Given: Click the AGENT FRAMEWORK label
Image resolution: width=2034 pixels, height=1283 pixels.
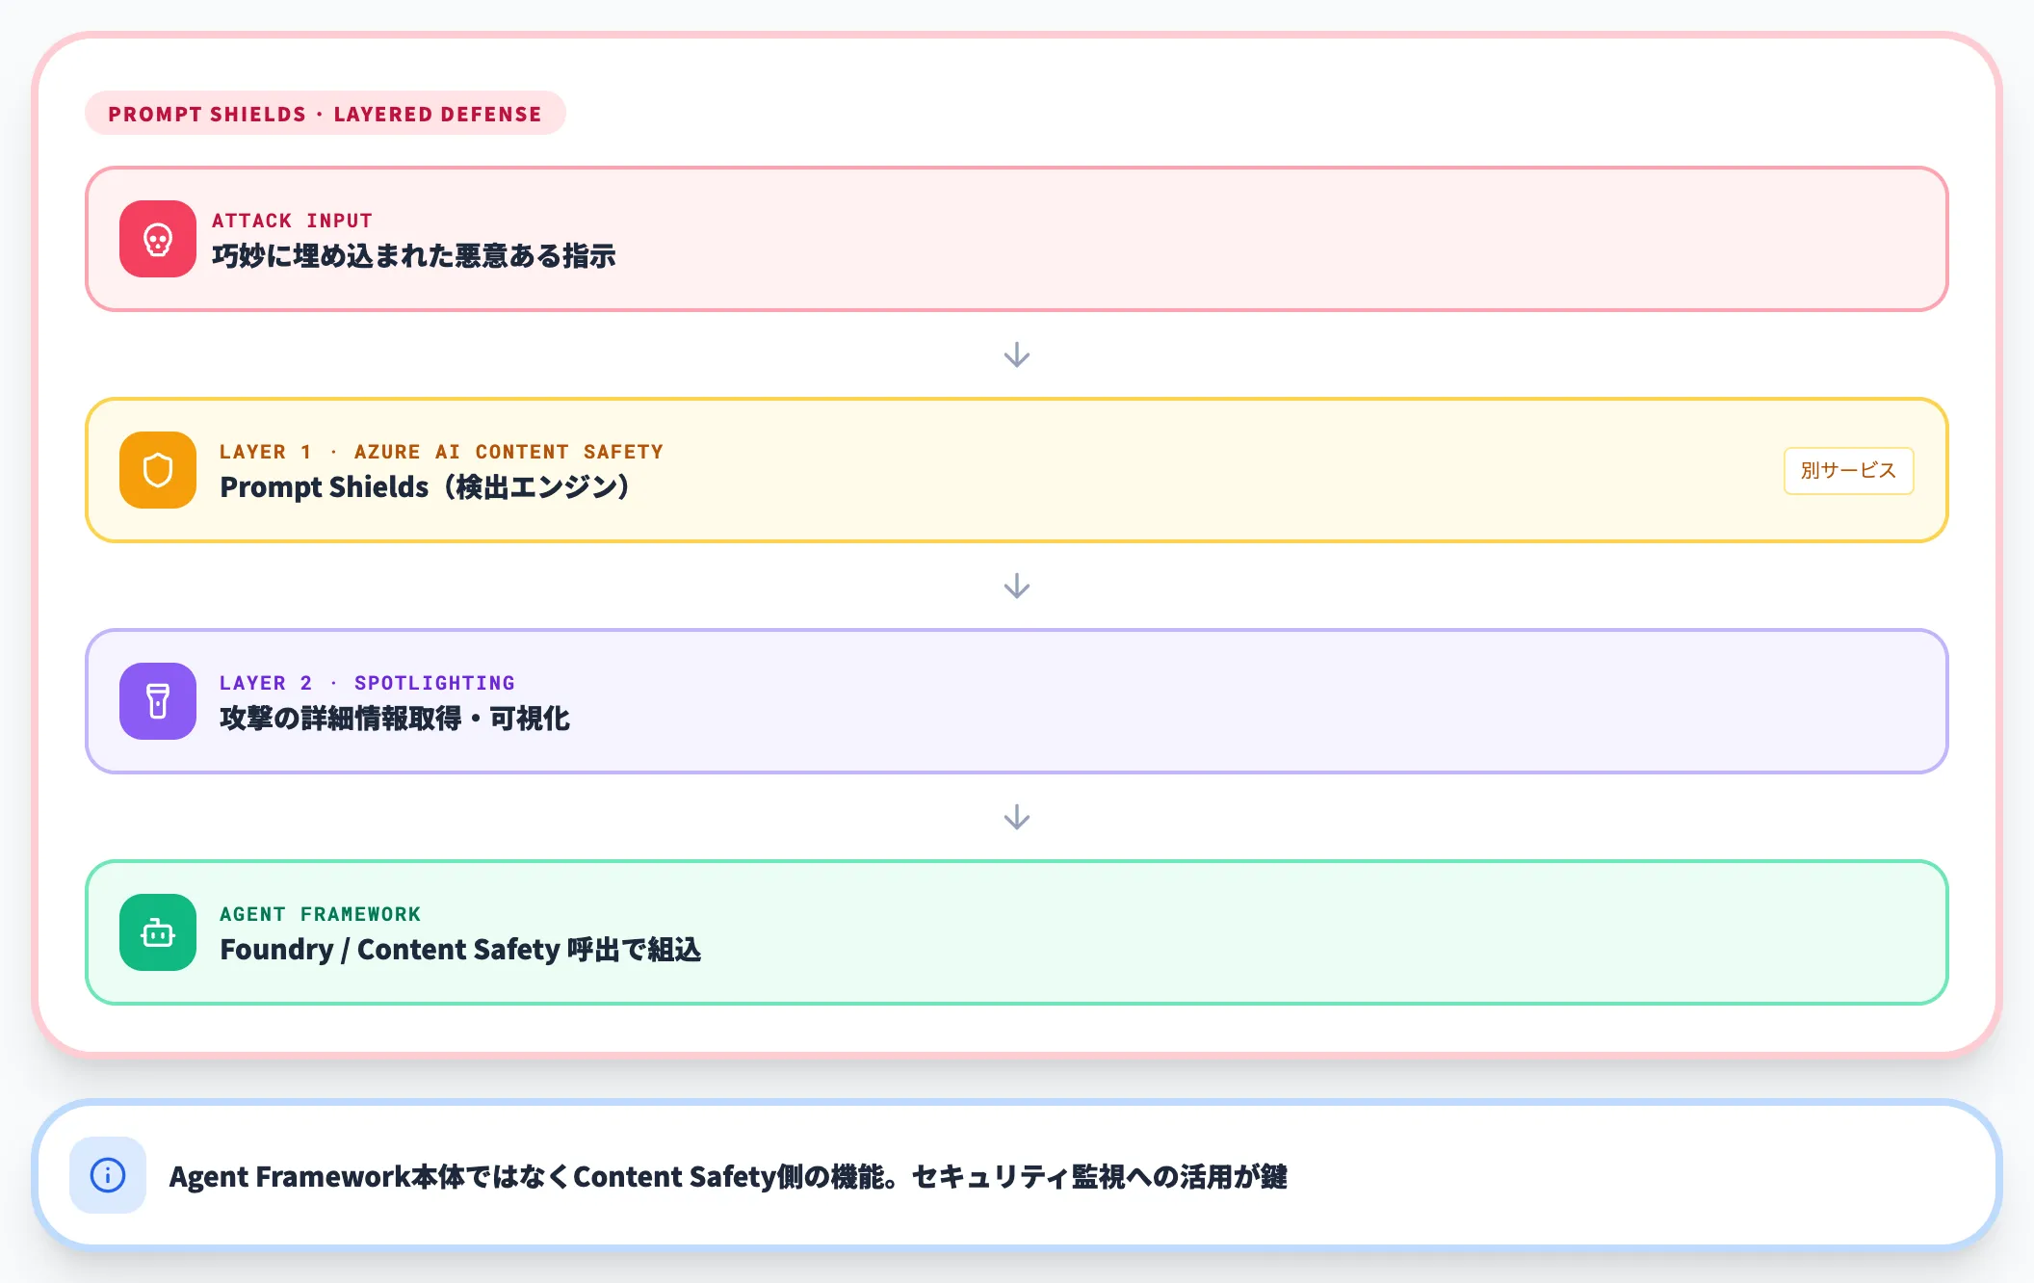Looking at the screenshot, I should click(320, 914).
